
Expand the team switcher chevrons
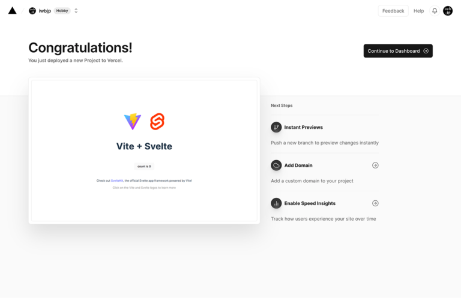pyautogui.click(x=76, y=11)
